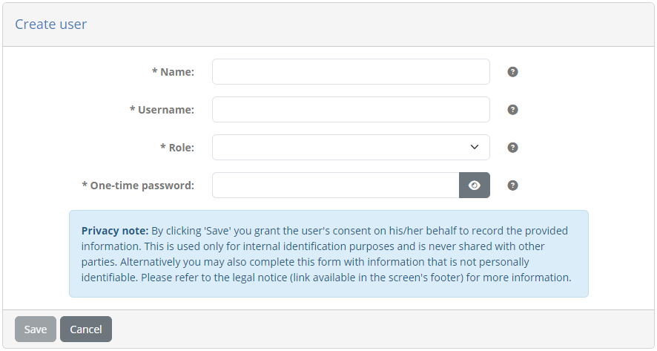657x351 pixels.
Task: Open the help tooltip for Name
Action: tap(512, 72)
